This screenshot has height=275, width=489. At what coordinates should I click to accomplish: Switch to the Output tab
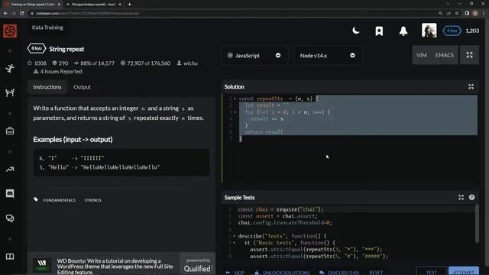82,87
